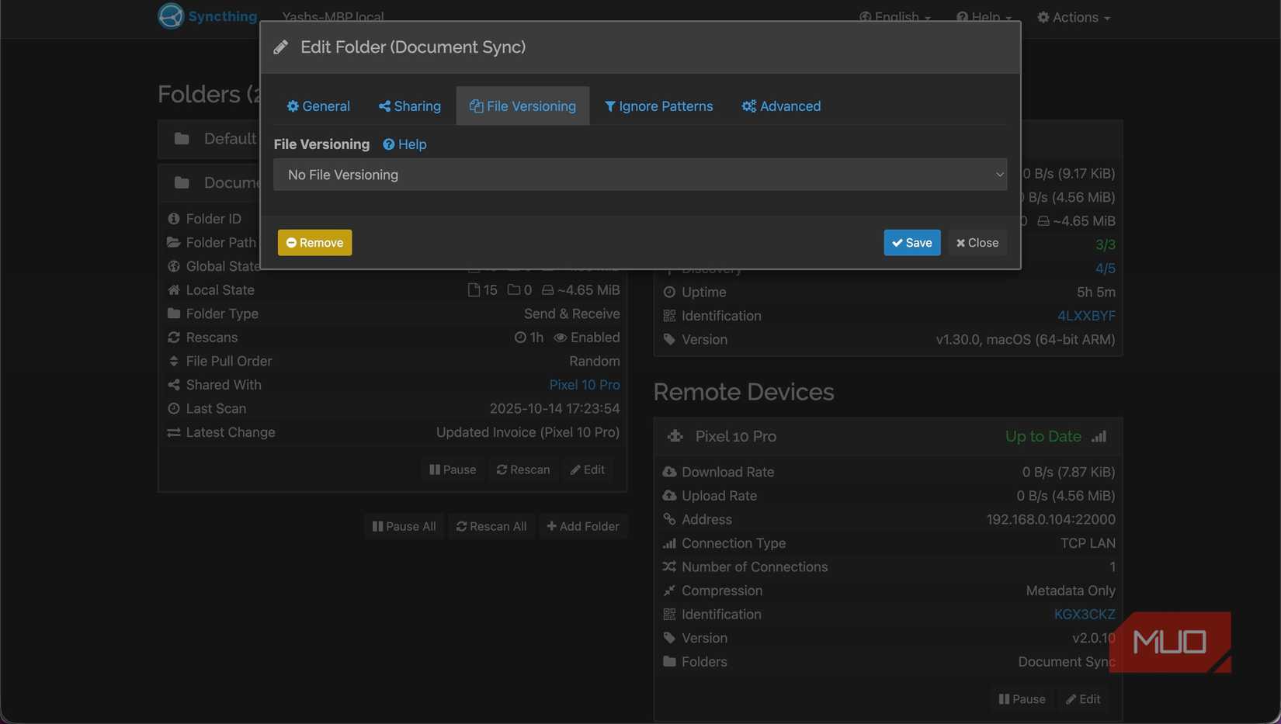Viewport: 1281px width, 724px height.
Task: Open the Sharing tab
Action: pos(409,106)
